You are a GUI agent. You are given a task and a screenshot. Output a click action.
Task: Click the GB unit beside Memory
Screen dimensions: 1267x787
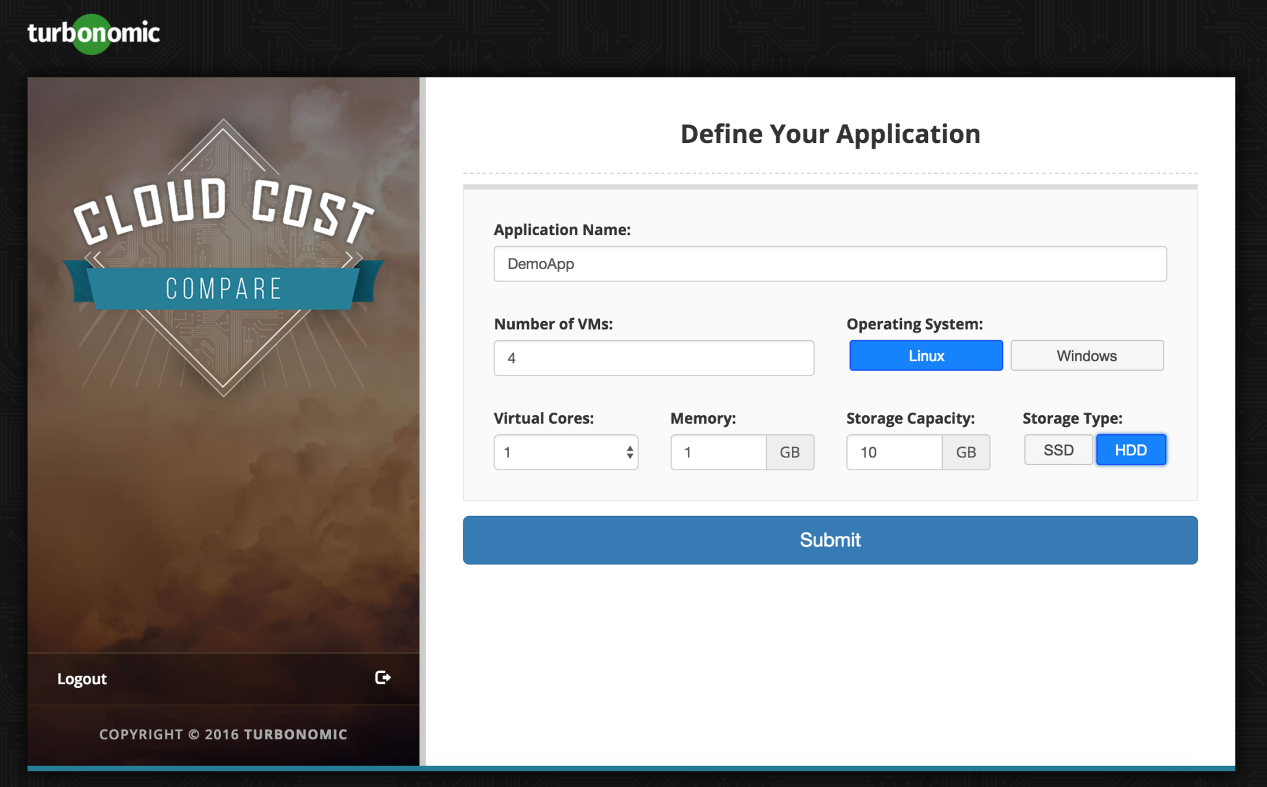pos(789,452)
